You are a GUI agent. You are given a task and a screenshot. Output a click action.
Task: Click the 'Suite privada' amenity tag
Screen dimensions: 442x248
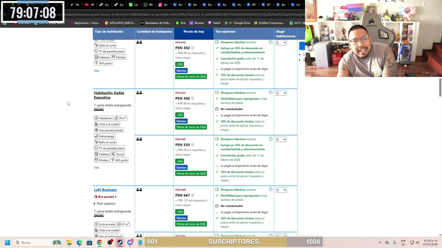click(x=105, y=224)
